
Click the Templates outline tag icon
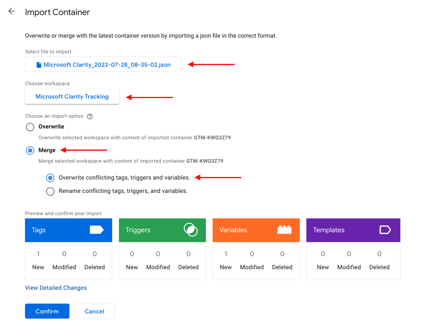pos(385,230)
